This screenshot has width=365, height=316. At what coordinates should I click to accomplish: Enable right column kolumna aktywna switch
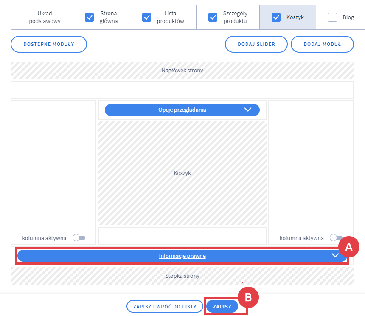[x=336, y=238]
